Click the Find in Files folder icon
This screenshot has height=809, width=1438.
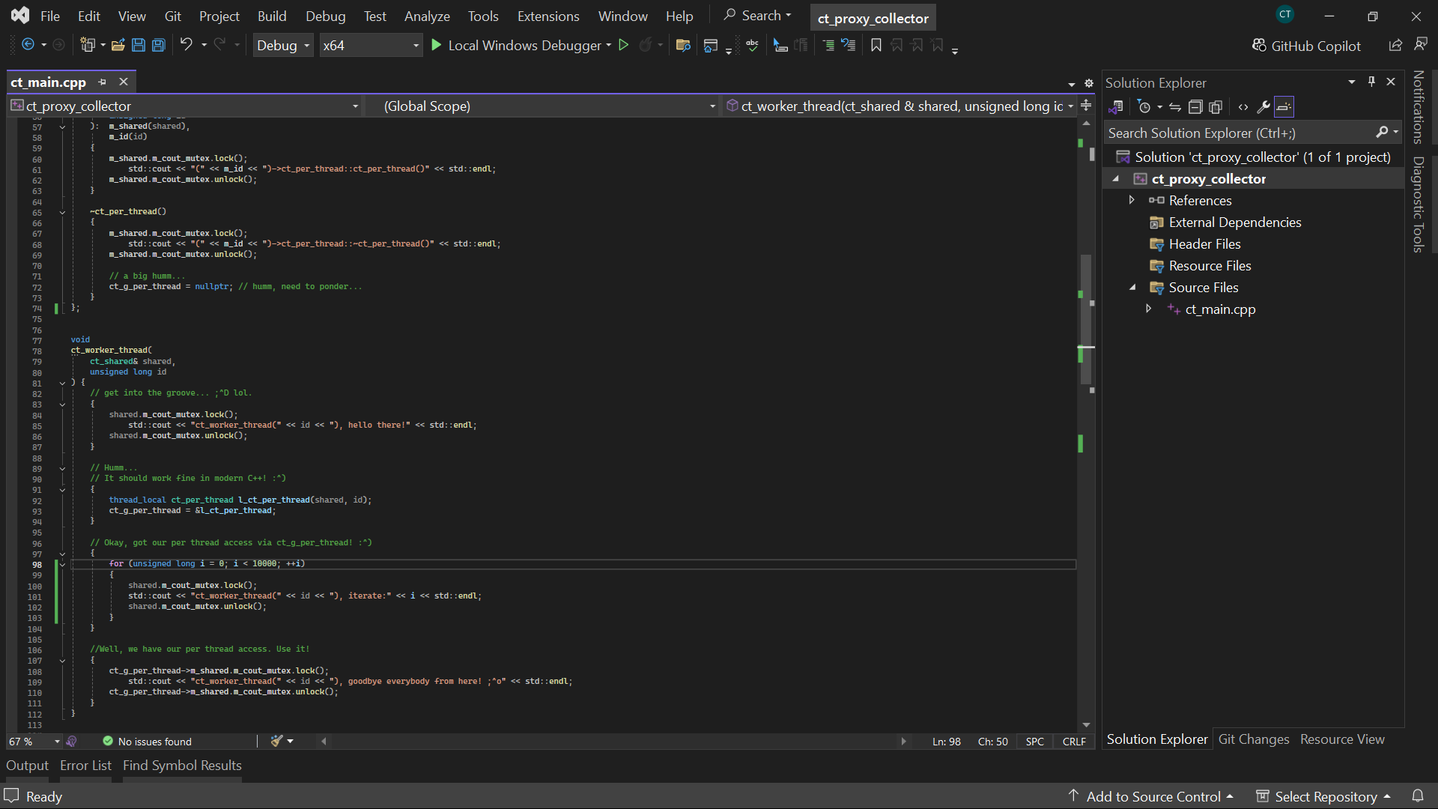[x=683, y=45]
